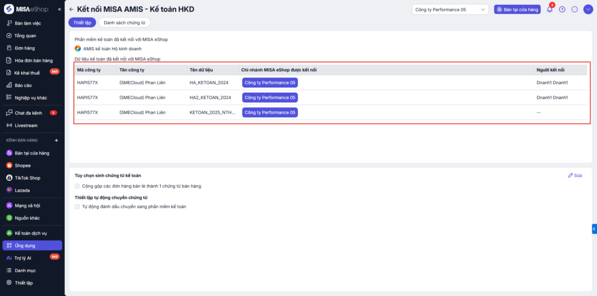Open Shopee sales channel

pos(23,165)
